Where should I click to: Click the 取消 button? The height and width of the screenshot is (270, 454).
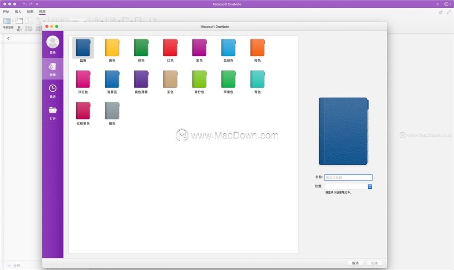(355, 263)
